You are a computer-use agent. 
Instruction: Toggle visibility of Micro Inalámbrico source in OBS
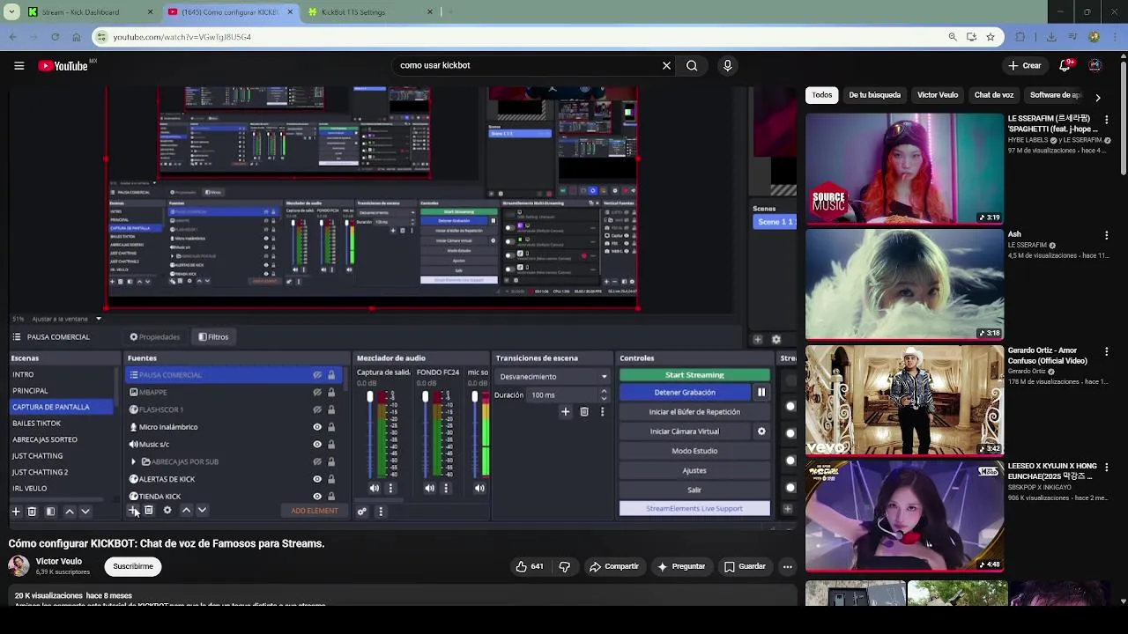coord(317,427)
